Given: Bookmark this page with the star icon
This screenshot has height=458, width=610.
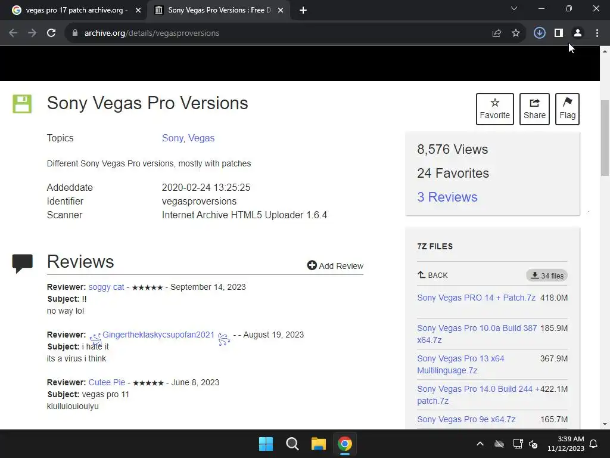Looking at the screenshot, I should (x=516, y=33).
